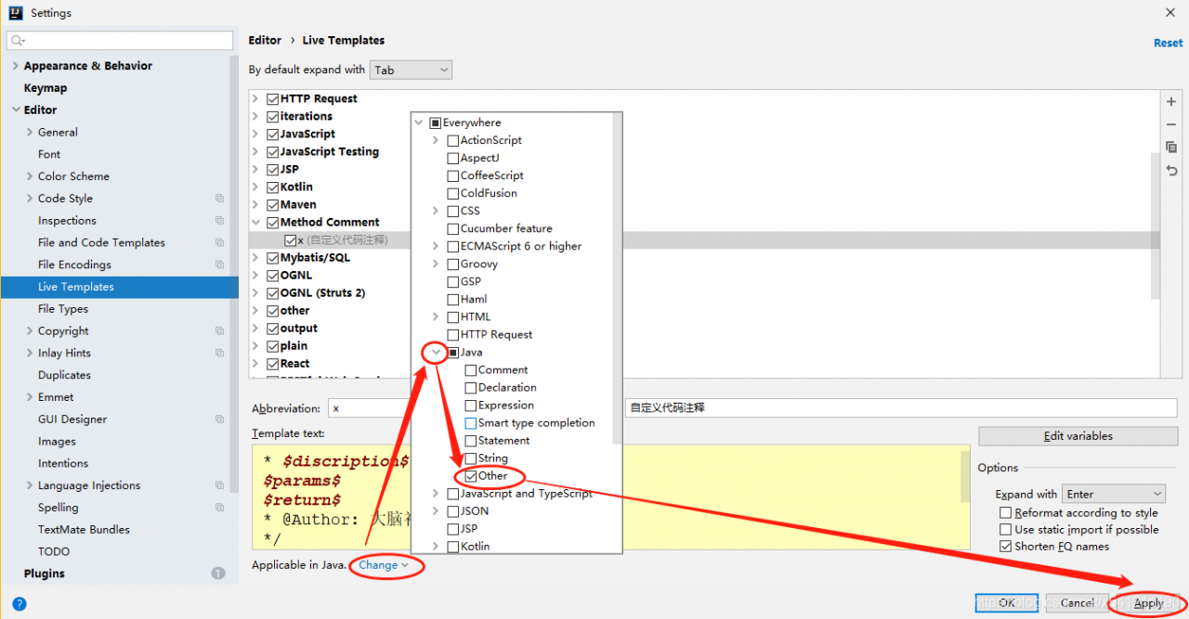The width and height of the screenshot is (1189, 619).
Task: Open the Keymap settings page
Action: point(46,88)
